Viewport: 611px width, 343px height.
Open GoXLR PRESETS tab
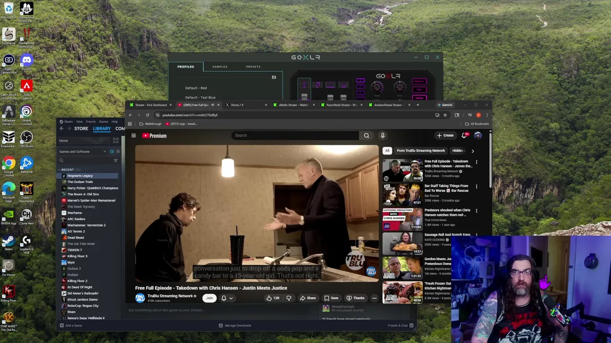(253, 67)
